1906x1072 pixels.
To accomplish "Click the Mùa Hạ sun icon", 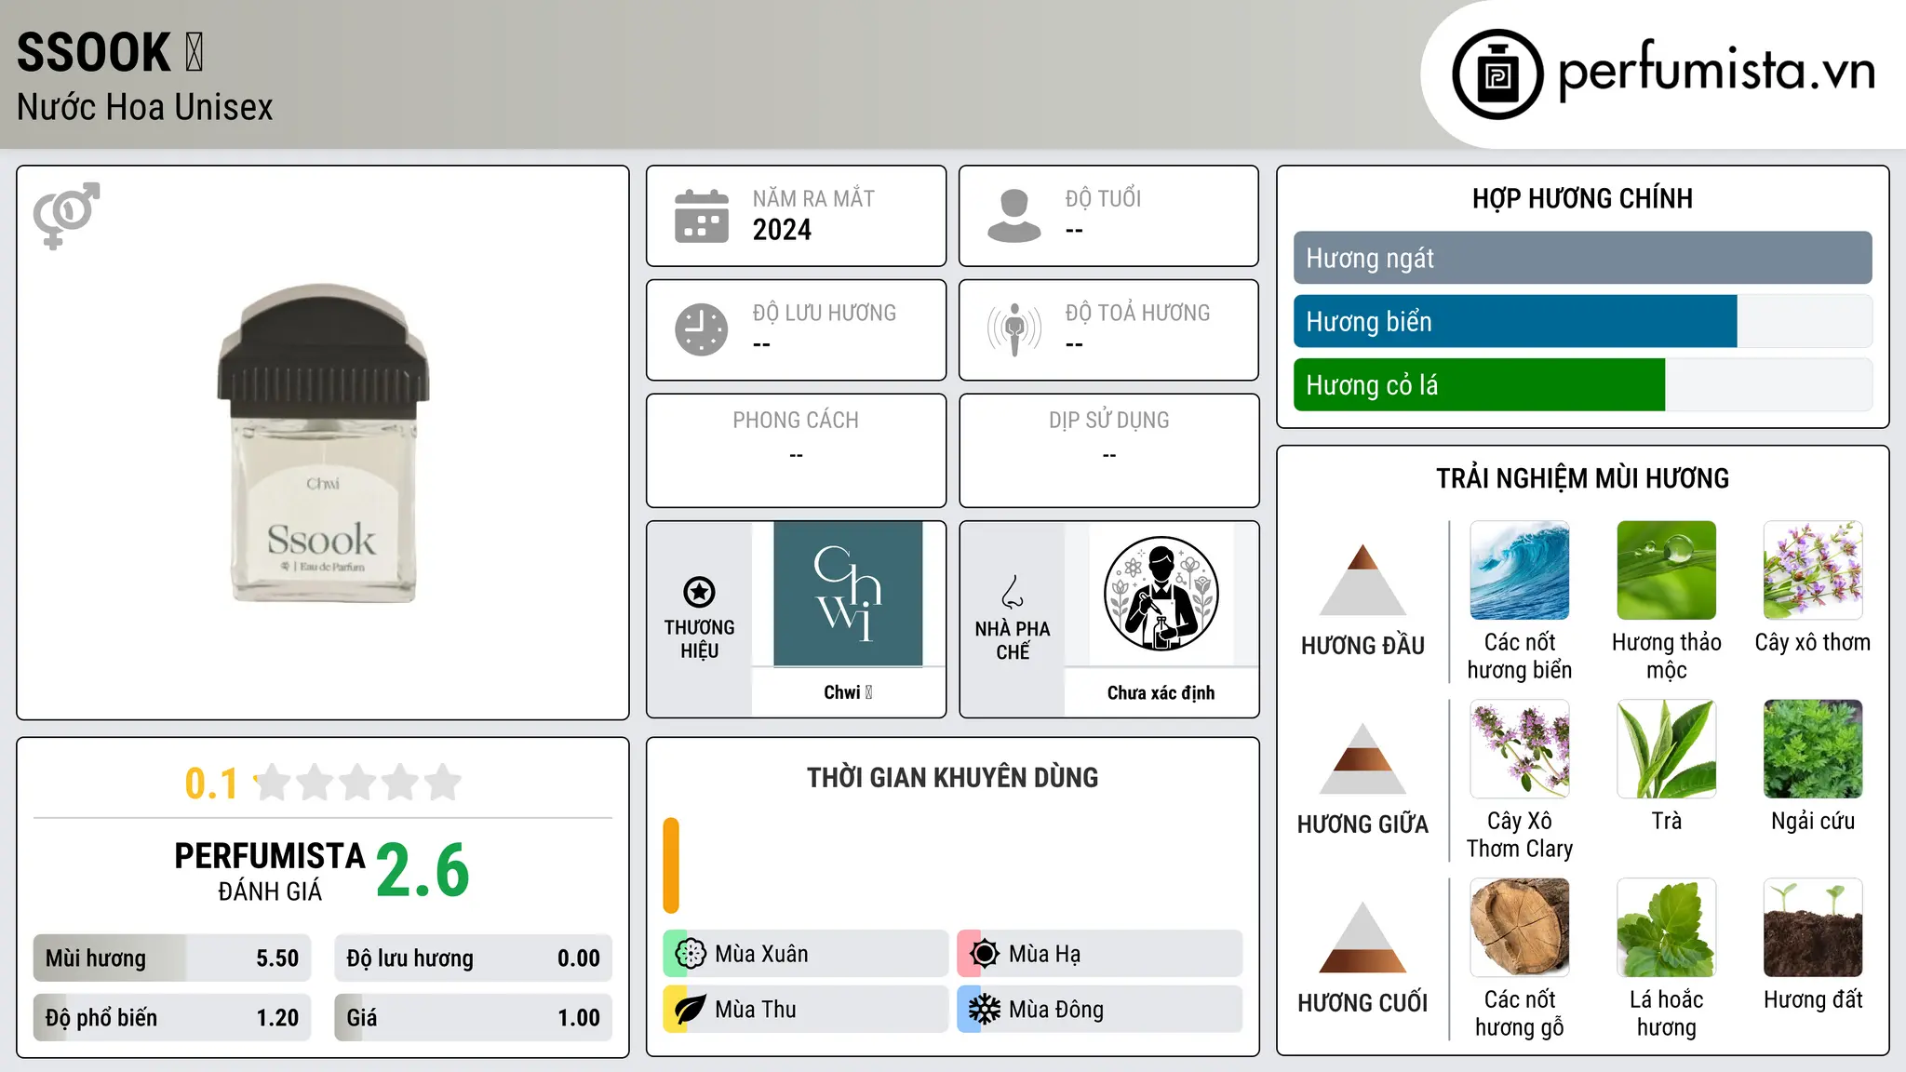I will click(984, 954).
